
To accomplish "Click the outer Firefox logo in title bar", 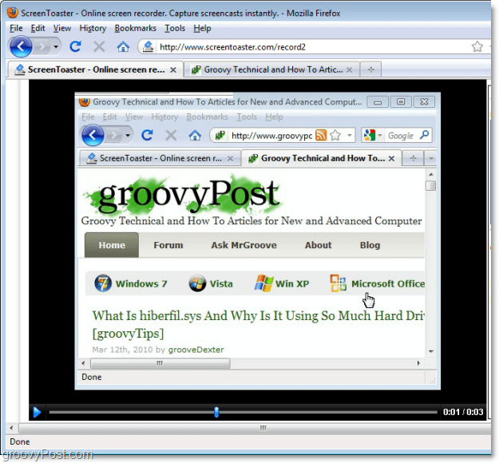I will coord(13,13).
